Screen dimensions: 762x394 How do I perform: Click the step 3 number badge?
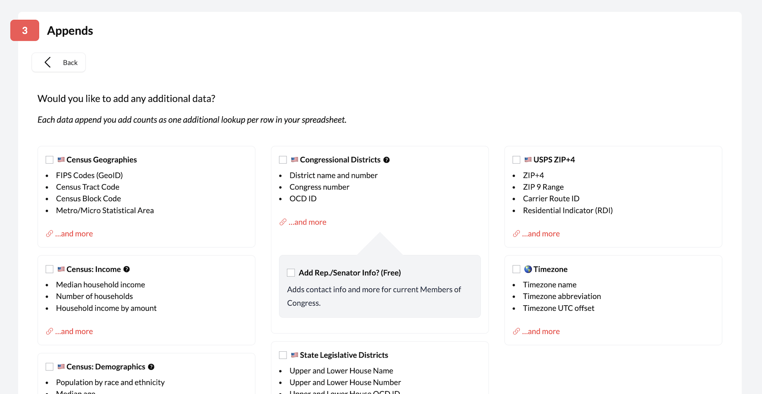point(25,30)
